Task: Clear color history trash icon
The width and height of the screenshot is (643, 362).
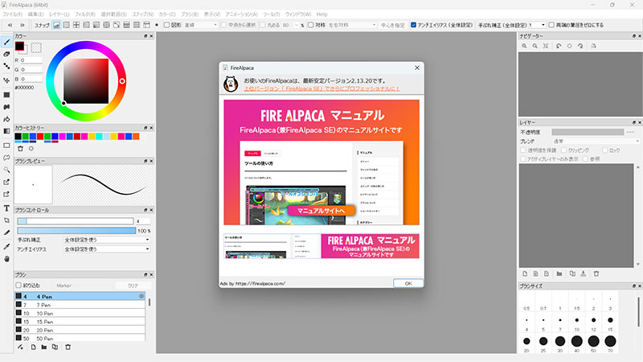Action: click(20, 149)
